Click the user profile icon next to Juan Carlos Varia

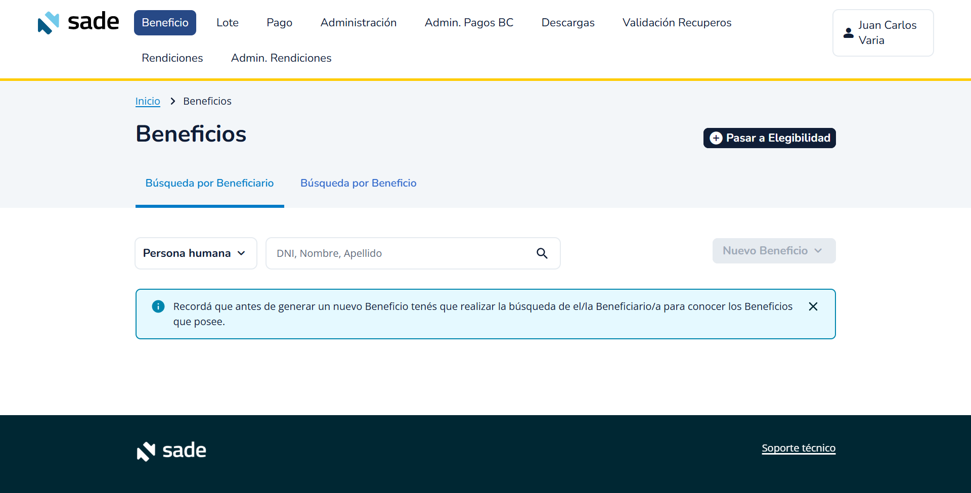[x=848, y=33]
